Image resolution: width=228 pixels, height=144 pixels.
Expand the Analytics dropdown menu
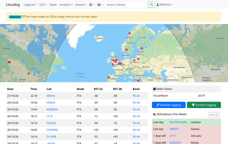coord(66,5)
